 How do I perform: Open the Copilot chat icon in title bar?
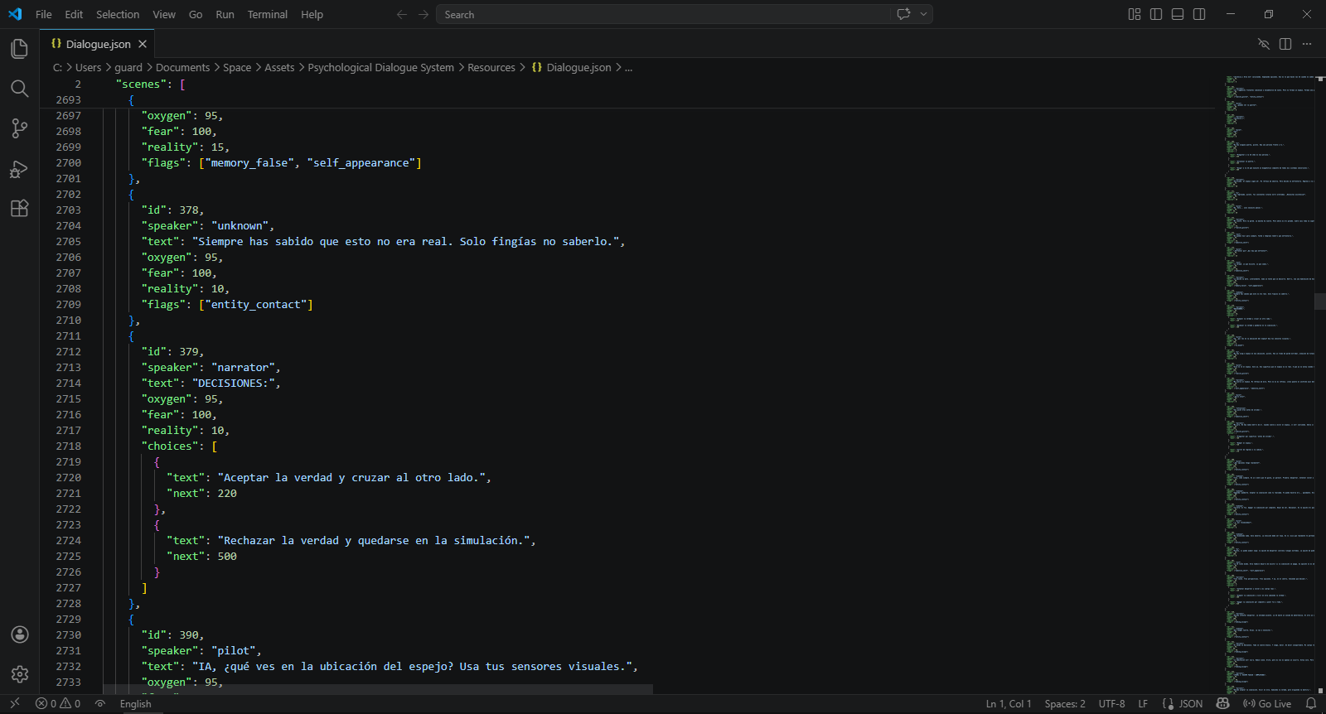click(904, 14)
